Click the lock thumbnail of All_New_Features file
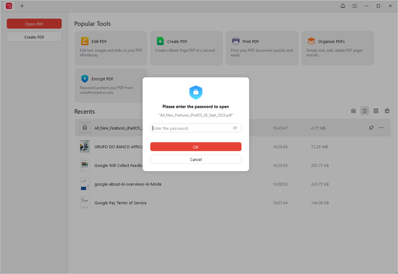398x274 pixels. (x=85, y=128)
